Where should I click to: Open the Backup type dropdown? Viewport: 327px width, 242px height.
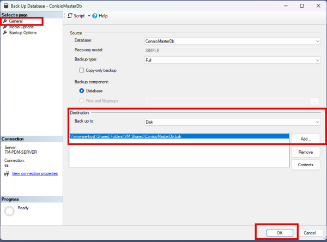[232, 60]
